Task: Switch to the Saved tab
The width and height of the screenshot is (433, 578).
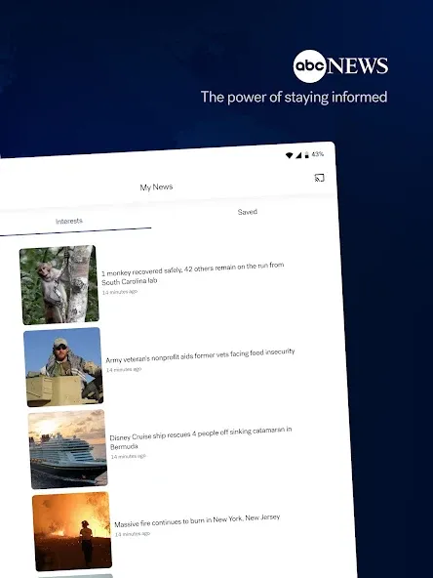Action: [x=248, y=212]
